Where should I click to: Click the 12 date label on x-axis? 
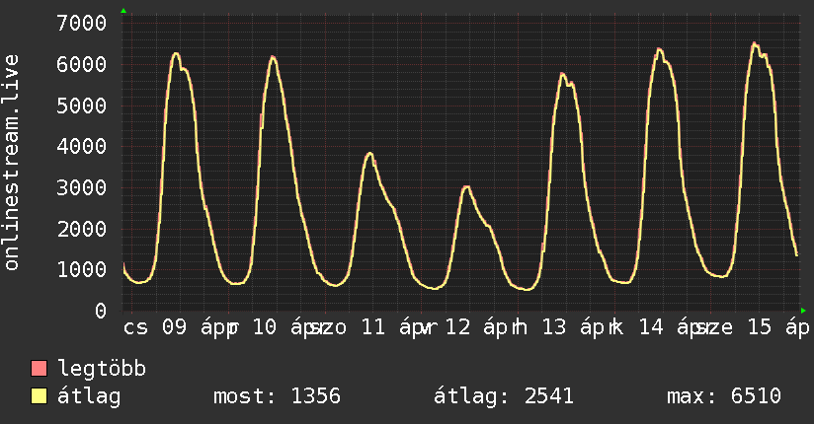click(457, 327)
